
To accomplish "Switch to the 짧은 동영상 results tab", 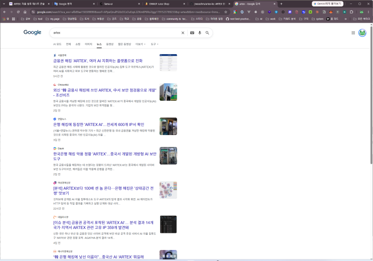I will click(125, 44).
